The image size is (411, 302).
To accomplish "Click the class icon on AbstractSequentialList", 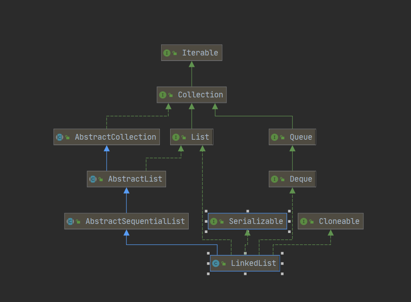I will [70, 221].
